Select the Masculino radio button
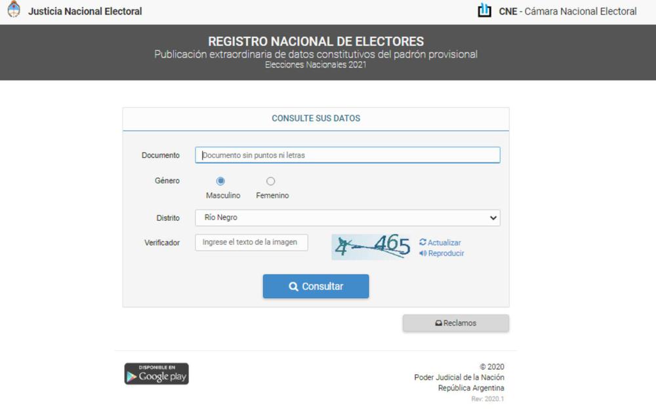656x416 pixels. tap(220, 181)
